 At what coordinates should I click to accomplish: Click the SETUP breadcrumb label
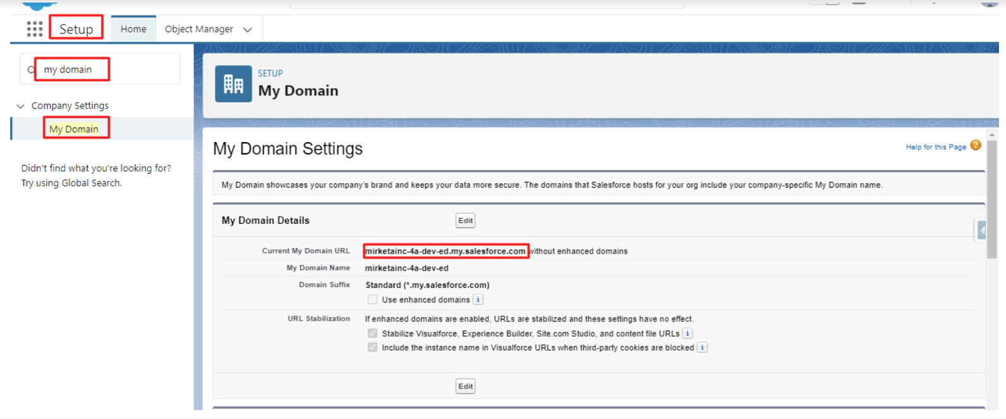tap(271, 74)
